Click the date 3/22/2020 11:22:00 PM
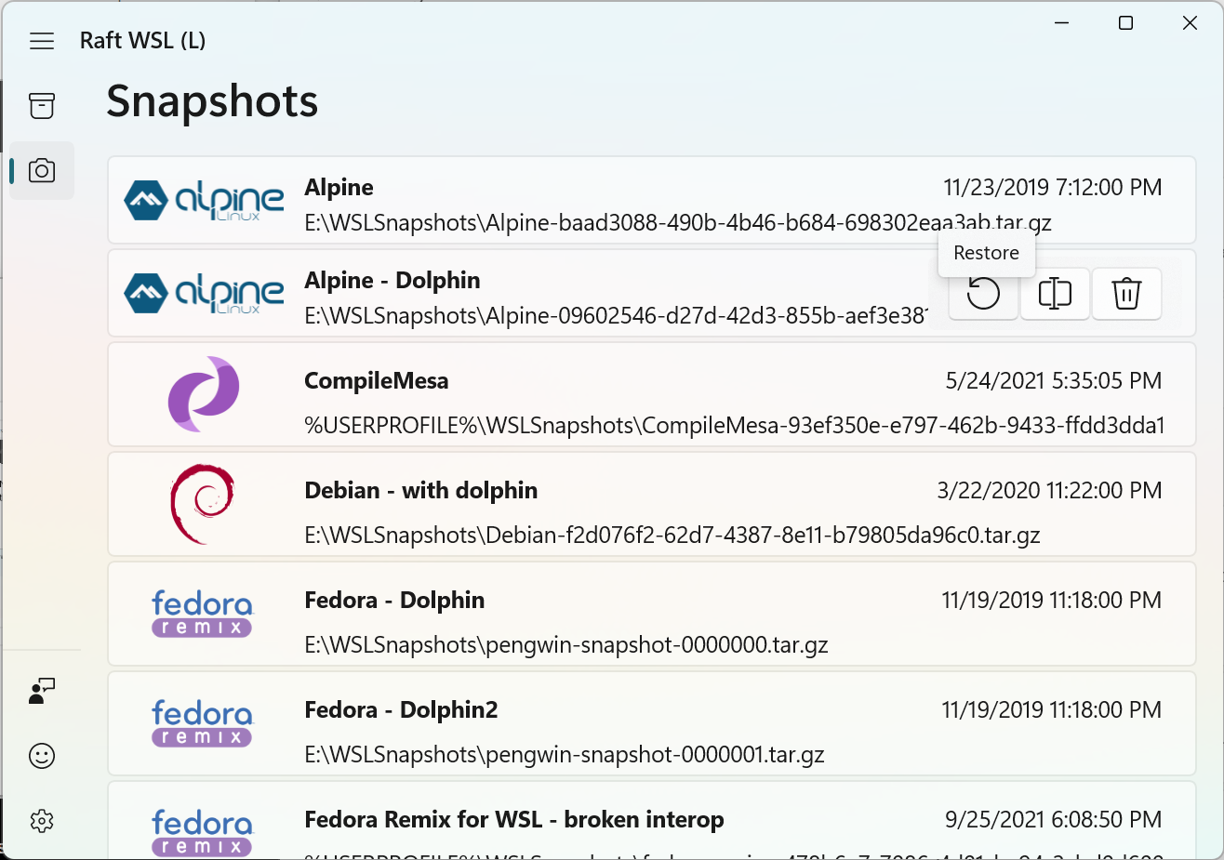This screenshot has height=860, width=1224. (x=1049, y=491)
